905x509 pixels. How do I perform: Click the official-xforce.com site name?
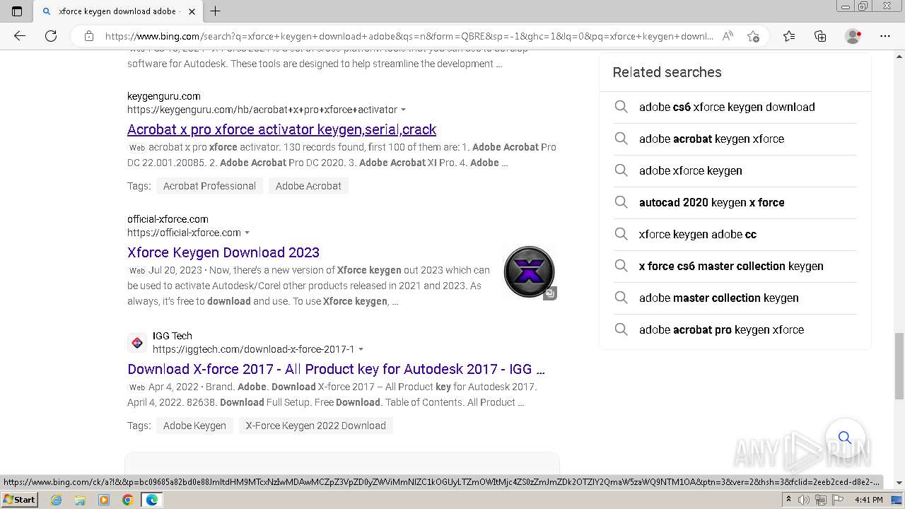point(168,219)
